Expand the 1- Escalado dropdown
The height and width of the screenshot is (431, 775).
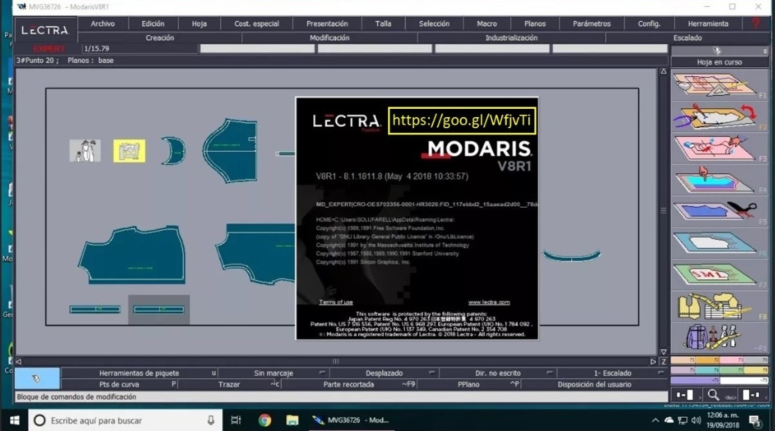pyautogui.click(x=661, y=373)
